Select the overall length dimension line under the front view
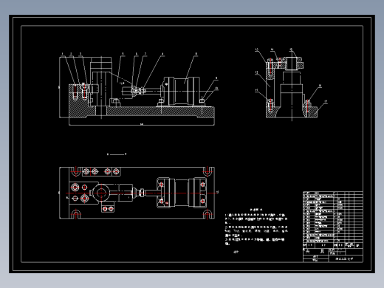384x288 pixels. coord(142,125)
